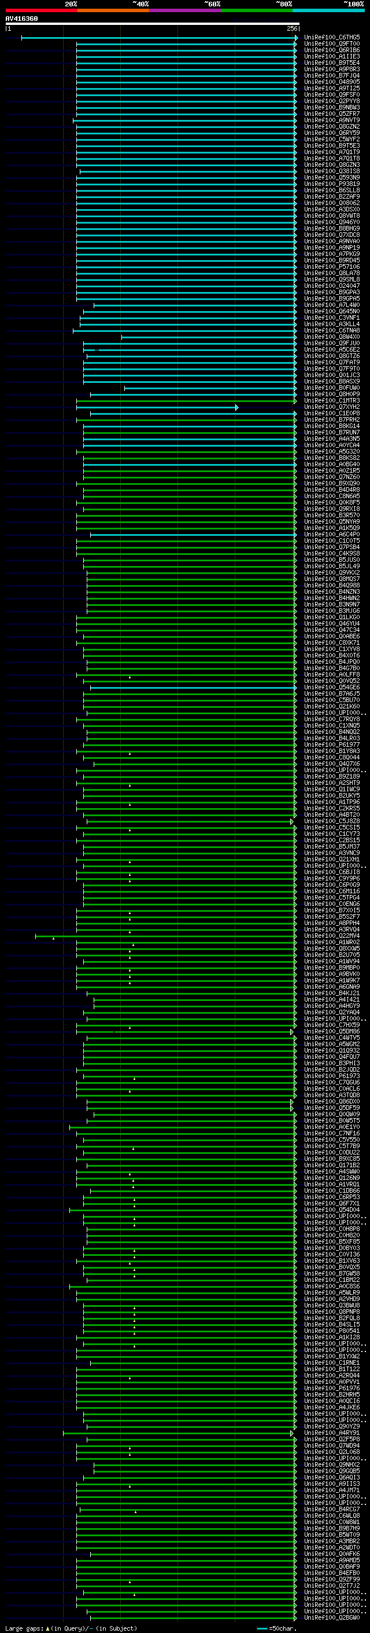
Task: Click the UniRef100_P57106 hit label
Action: (332, 267)
